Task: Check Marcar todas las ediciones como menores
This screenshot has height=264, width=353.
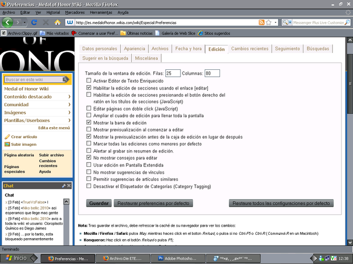Action: (x=89, y=143)
